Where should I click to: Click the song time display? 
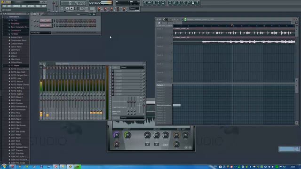73,3
